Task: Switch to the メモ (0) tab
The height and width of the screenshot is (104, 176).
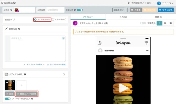Action: [123, 17]
